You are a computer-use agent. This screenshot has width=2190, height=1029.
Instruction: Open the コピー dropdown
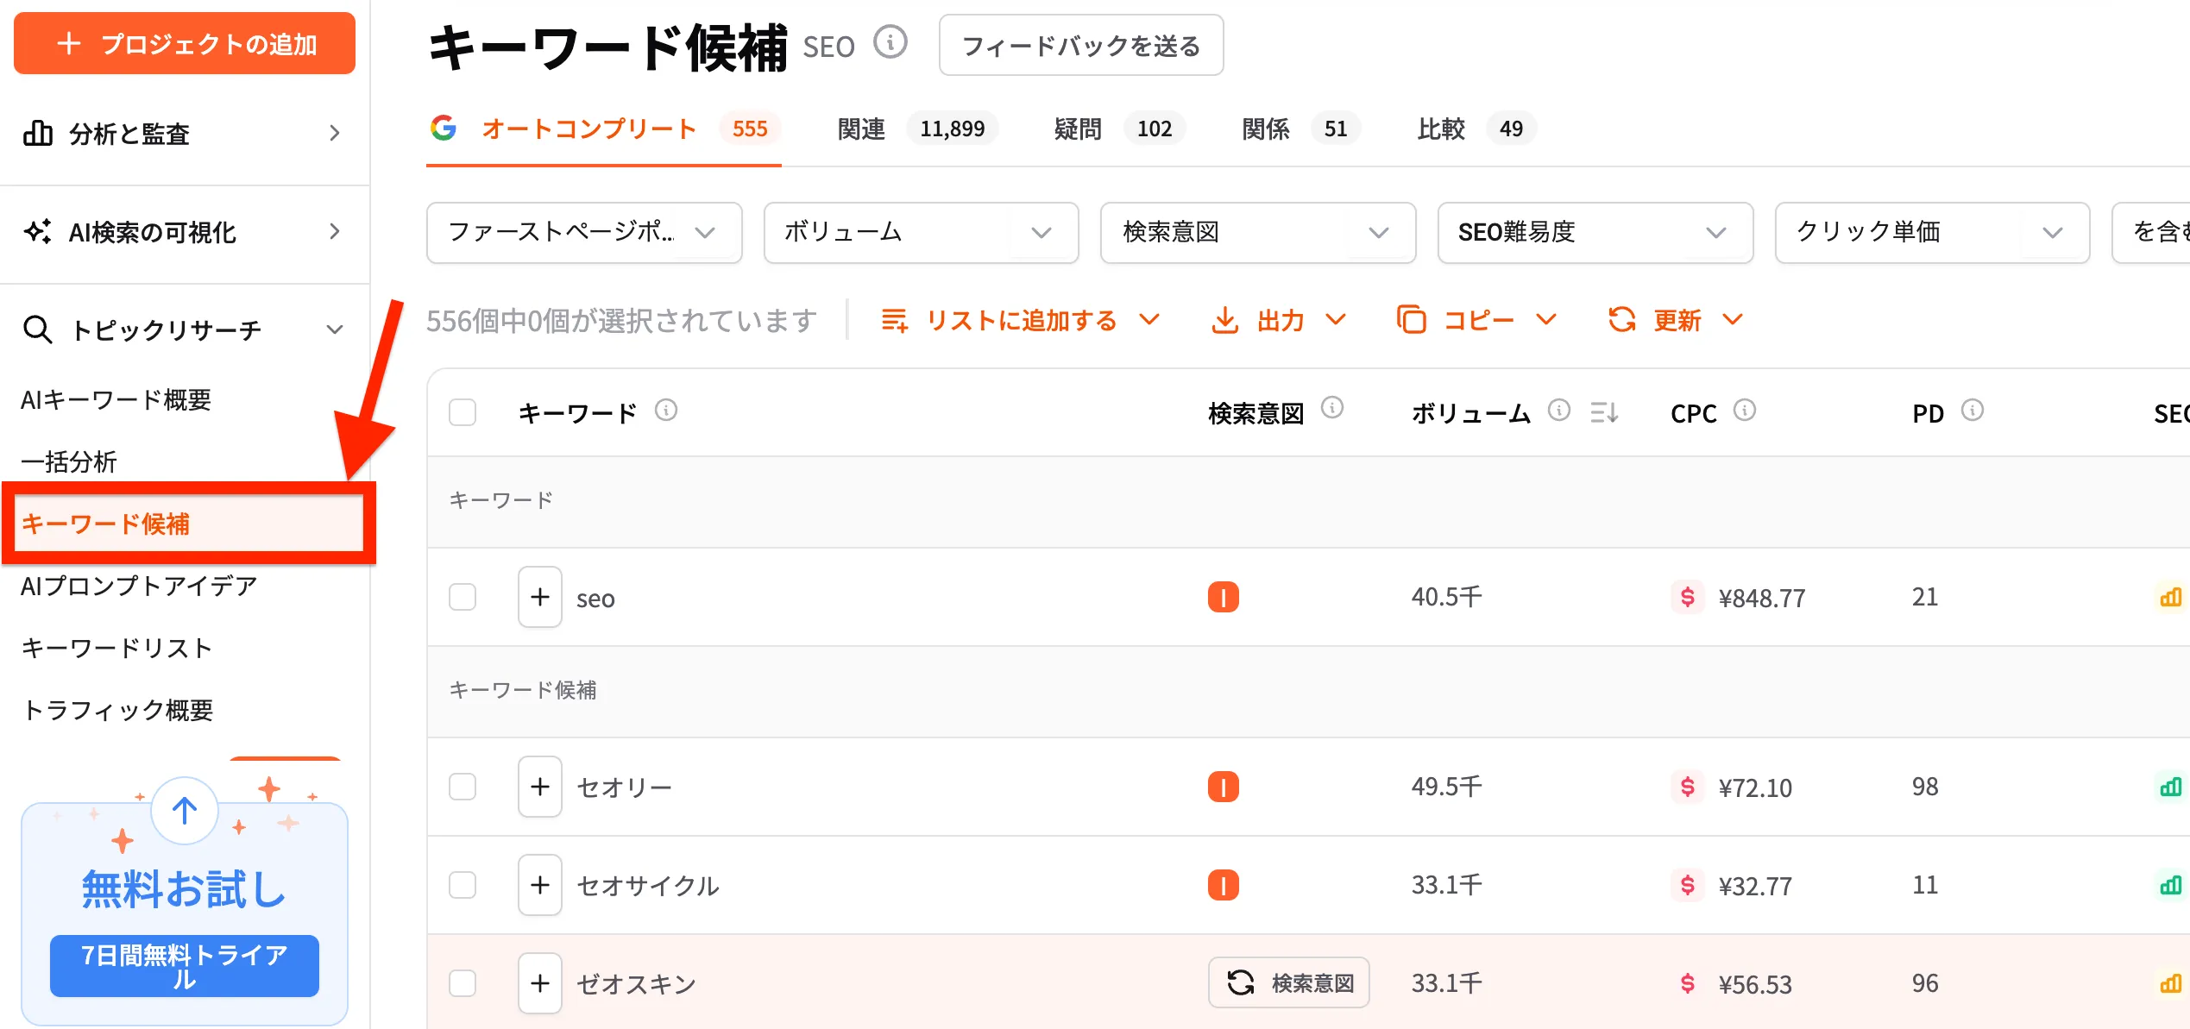click(x=1477, y=320)
